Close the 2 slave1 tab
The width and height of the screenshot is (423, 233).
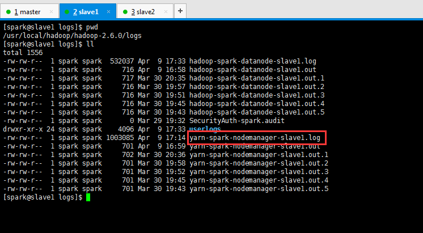click(109, 12)
